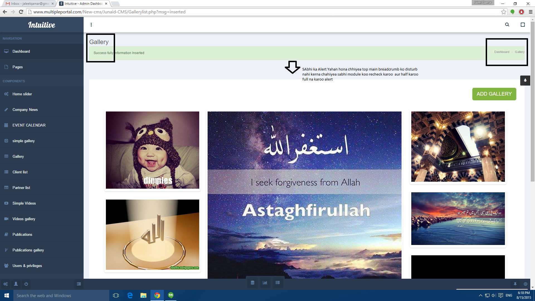Click the Dashboard breadcrumb link
This screenshot has width=535, height=301.
(502, 52)
